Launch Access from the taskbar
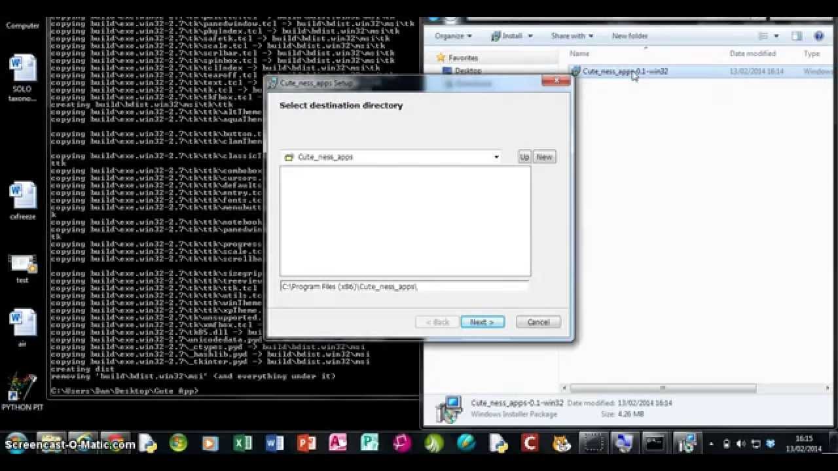The height and width of the screenshot is (471, 838). click(338, 444)
